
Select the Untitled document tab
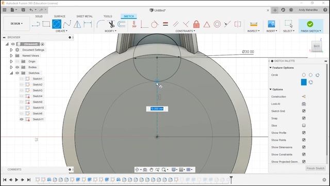coord(158,10)
